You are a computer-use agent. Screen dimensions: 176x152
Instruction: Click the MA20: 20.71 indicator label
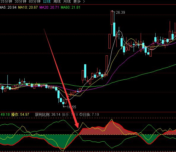[49, 7]
